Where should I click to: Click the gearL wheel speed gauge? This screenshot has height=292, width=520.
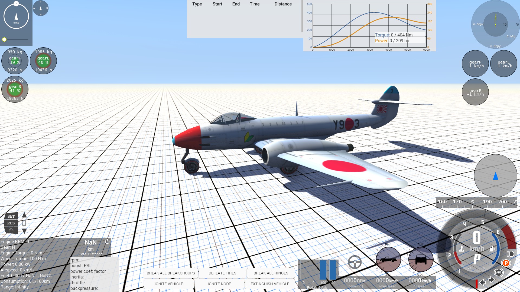tap(504, 64)
